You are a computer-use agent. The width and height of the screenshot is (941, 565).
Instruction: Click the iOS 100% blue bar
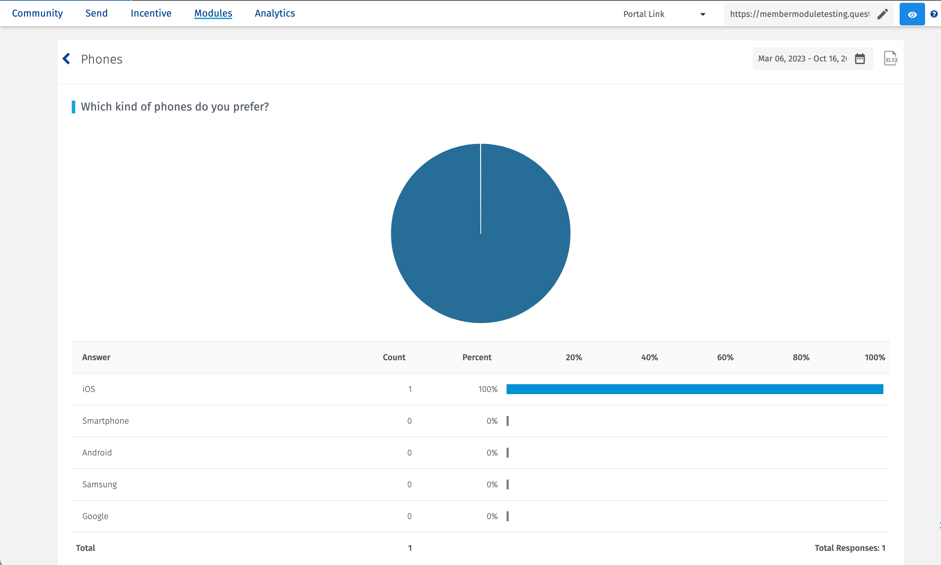click(694, 389)
